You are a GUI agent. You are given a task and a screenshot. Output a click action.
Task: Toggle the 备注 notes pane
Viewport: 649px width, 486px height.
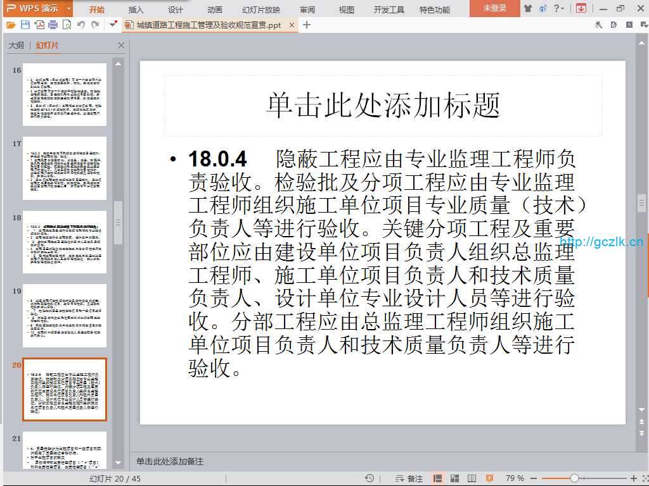409,478
